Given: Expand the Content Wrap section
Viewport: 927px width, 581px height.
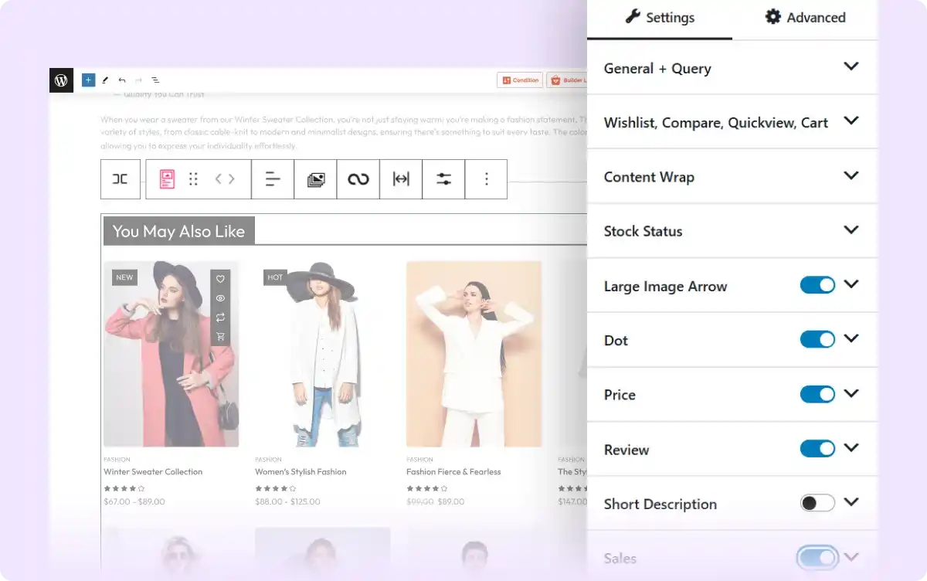Looking at the screenshot, I should click(x=851, y=176).
